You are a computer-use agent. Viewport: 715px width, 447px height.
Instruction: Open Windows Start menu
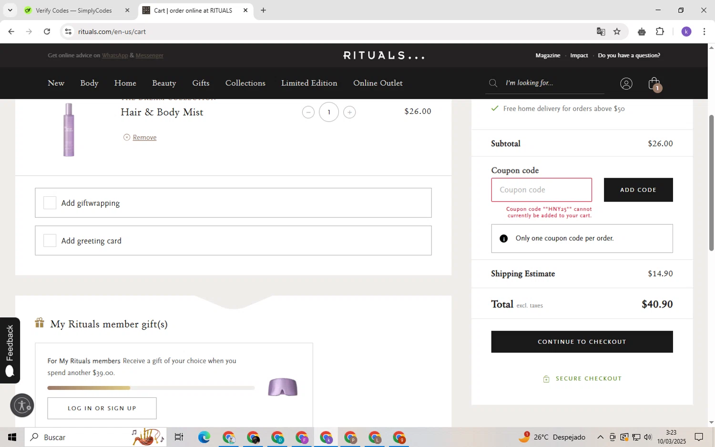pyautogui.click(x=12, y=437)
